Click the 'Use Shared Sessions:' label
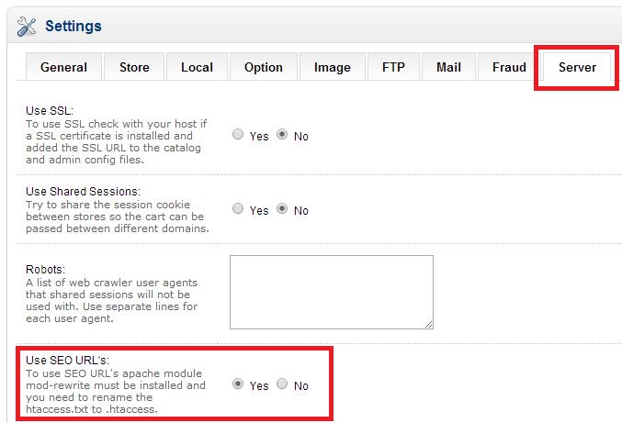Viewport: 622px width, 423px height. tap(83, 191)
